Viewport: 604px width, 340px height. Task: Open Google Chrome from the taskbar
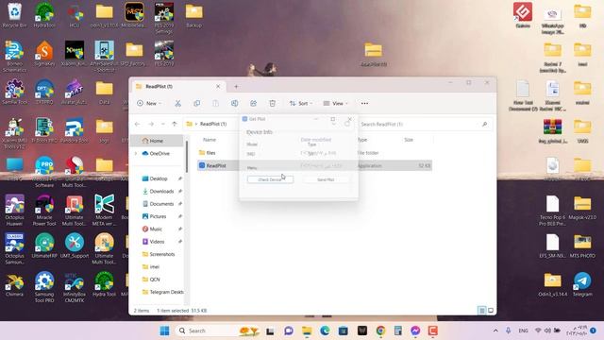(380, 331)
